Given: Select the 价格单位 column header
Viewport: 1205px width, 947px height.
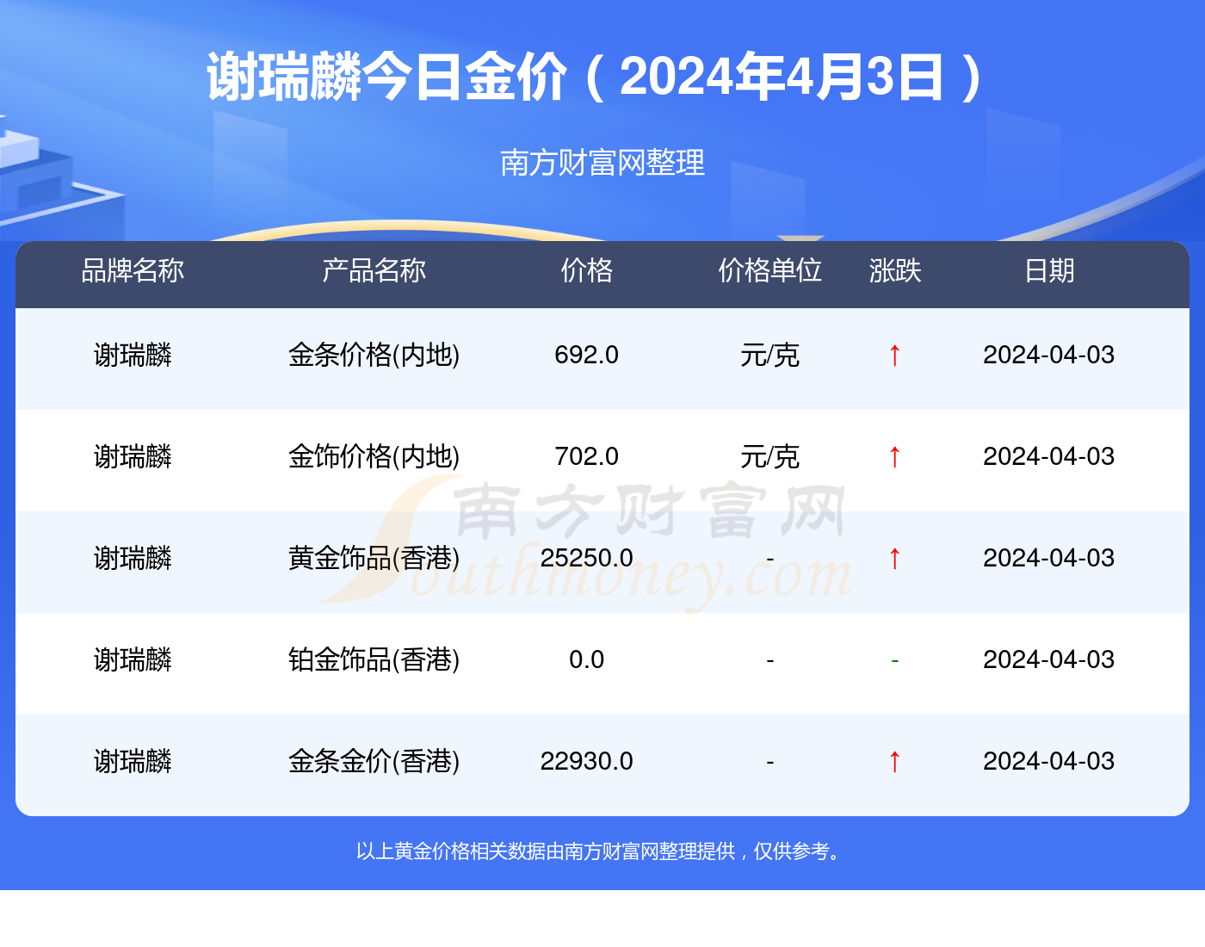Looking at the screenshot, I should click(x=770, y=270).
